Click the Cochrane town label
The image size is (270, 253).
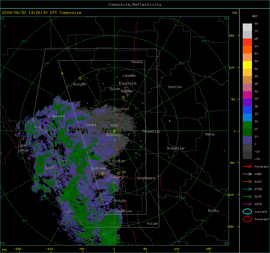click(x=98, y=168)
